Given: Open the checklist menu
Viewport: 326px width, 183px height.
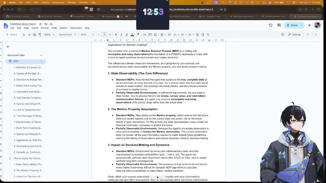Looking at the screenshot, I should 176,35.
